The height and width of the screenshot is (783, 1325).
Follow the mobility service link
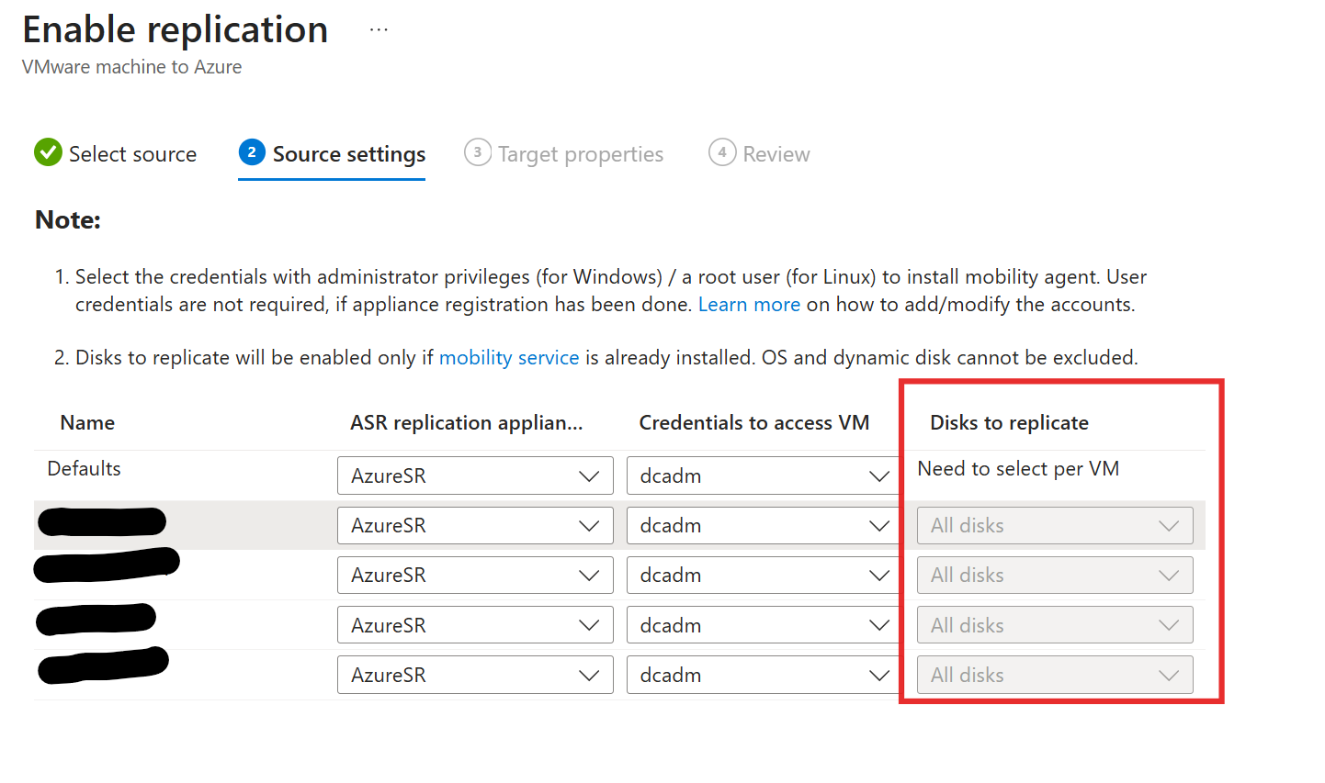click(509, 358)
